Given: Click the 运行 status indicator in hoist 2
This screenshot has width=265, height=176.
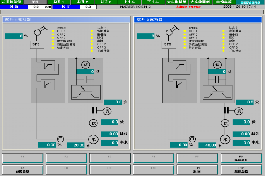Looking at the screenshot, I should click(224, 37).
